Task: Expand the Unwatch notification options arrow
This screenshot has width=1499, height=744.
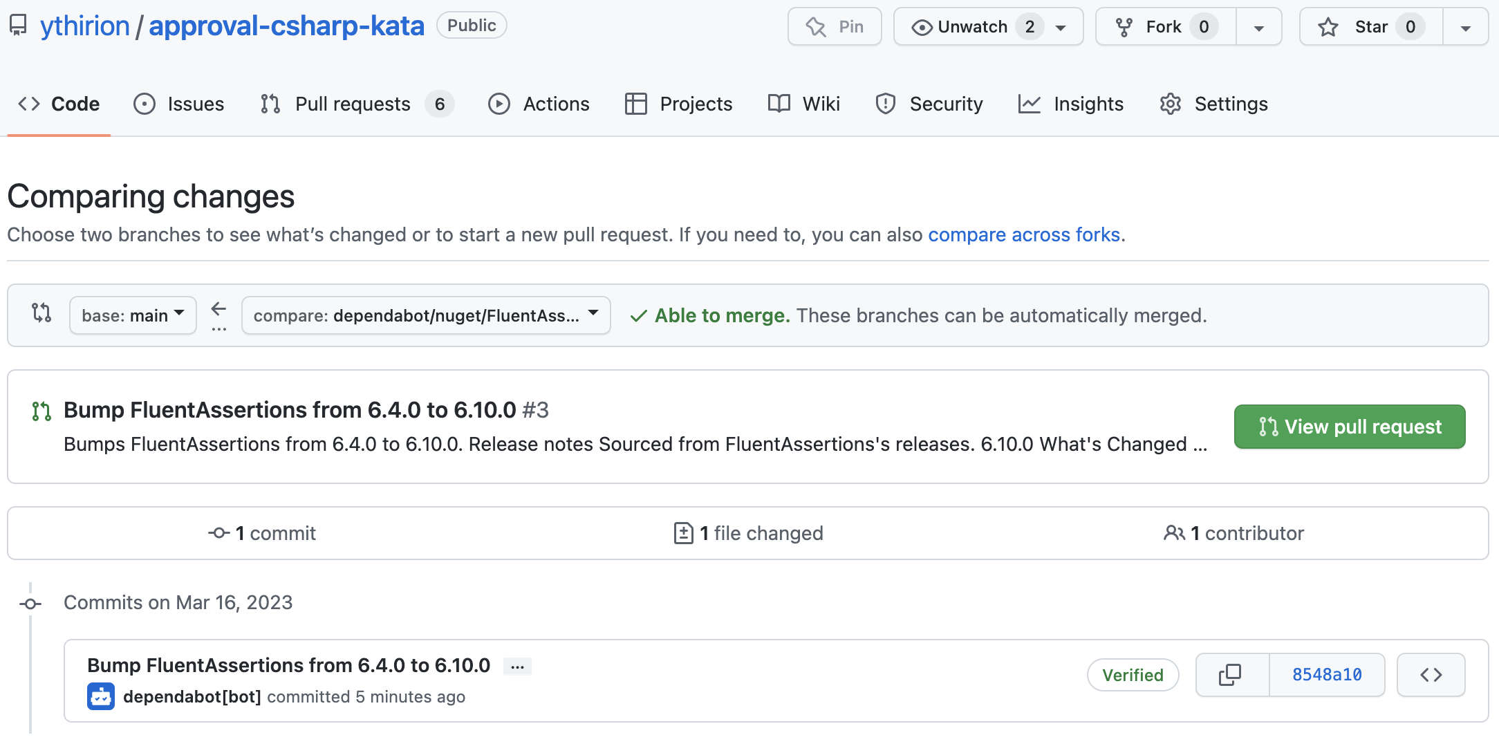Action: click(1061, 28)
